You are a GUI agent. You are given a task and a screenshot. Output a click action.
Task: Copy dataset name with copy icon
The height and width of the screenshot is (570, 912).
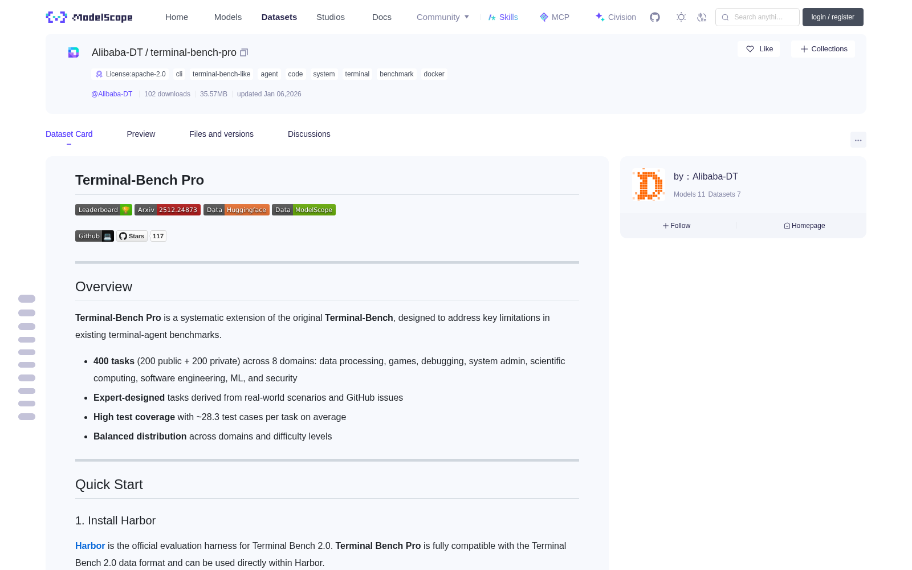coord(244,52)
